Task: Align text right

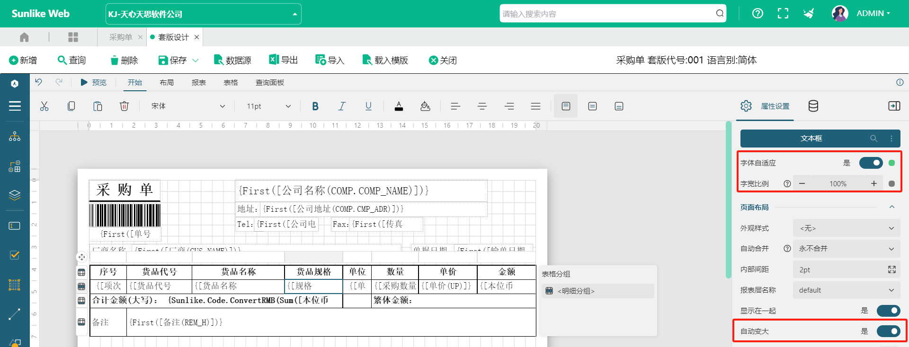Action: (x=509, y=106)
